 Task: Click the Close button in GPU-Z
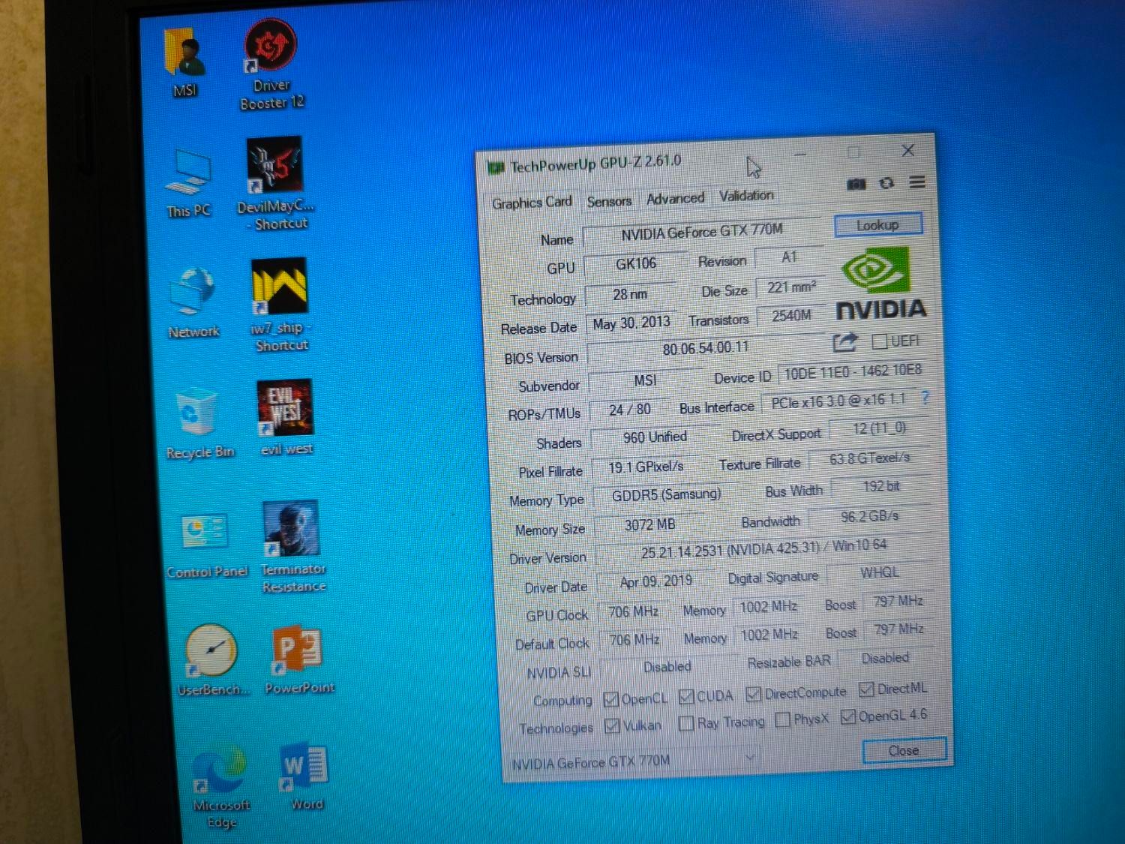pyautogui.click(x=904, y=751)
